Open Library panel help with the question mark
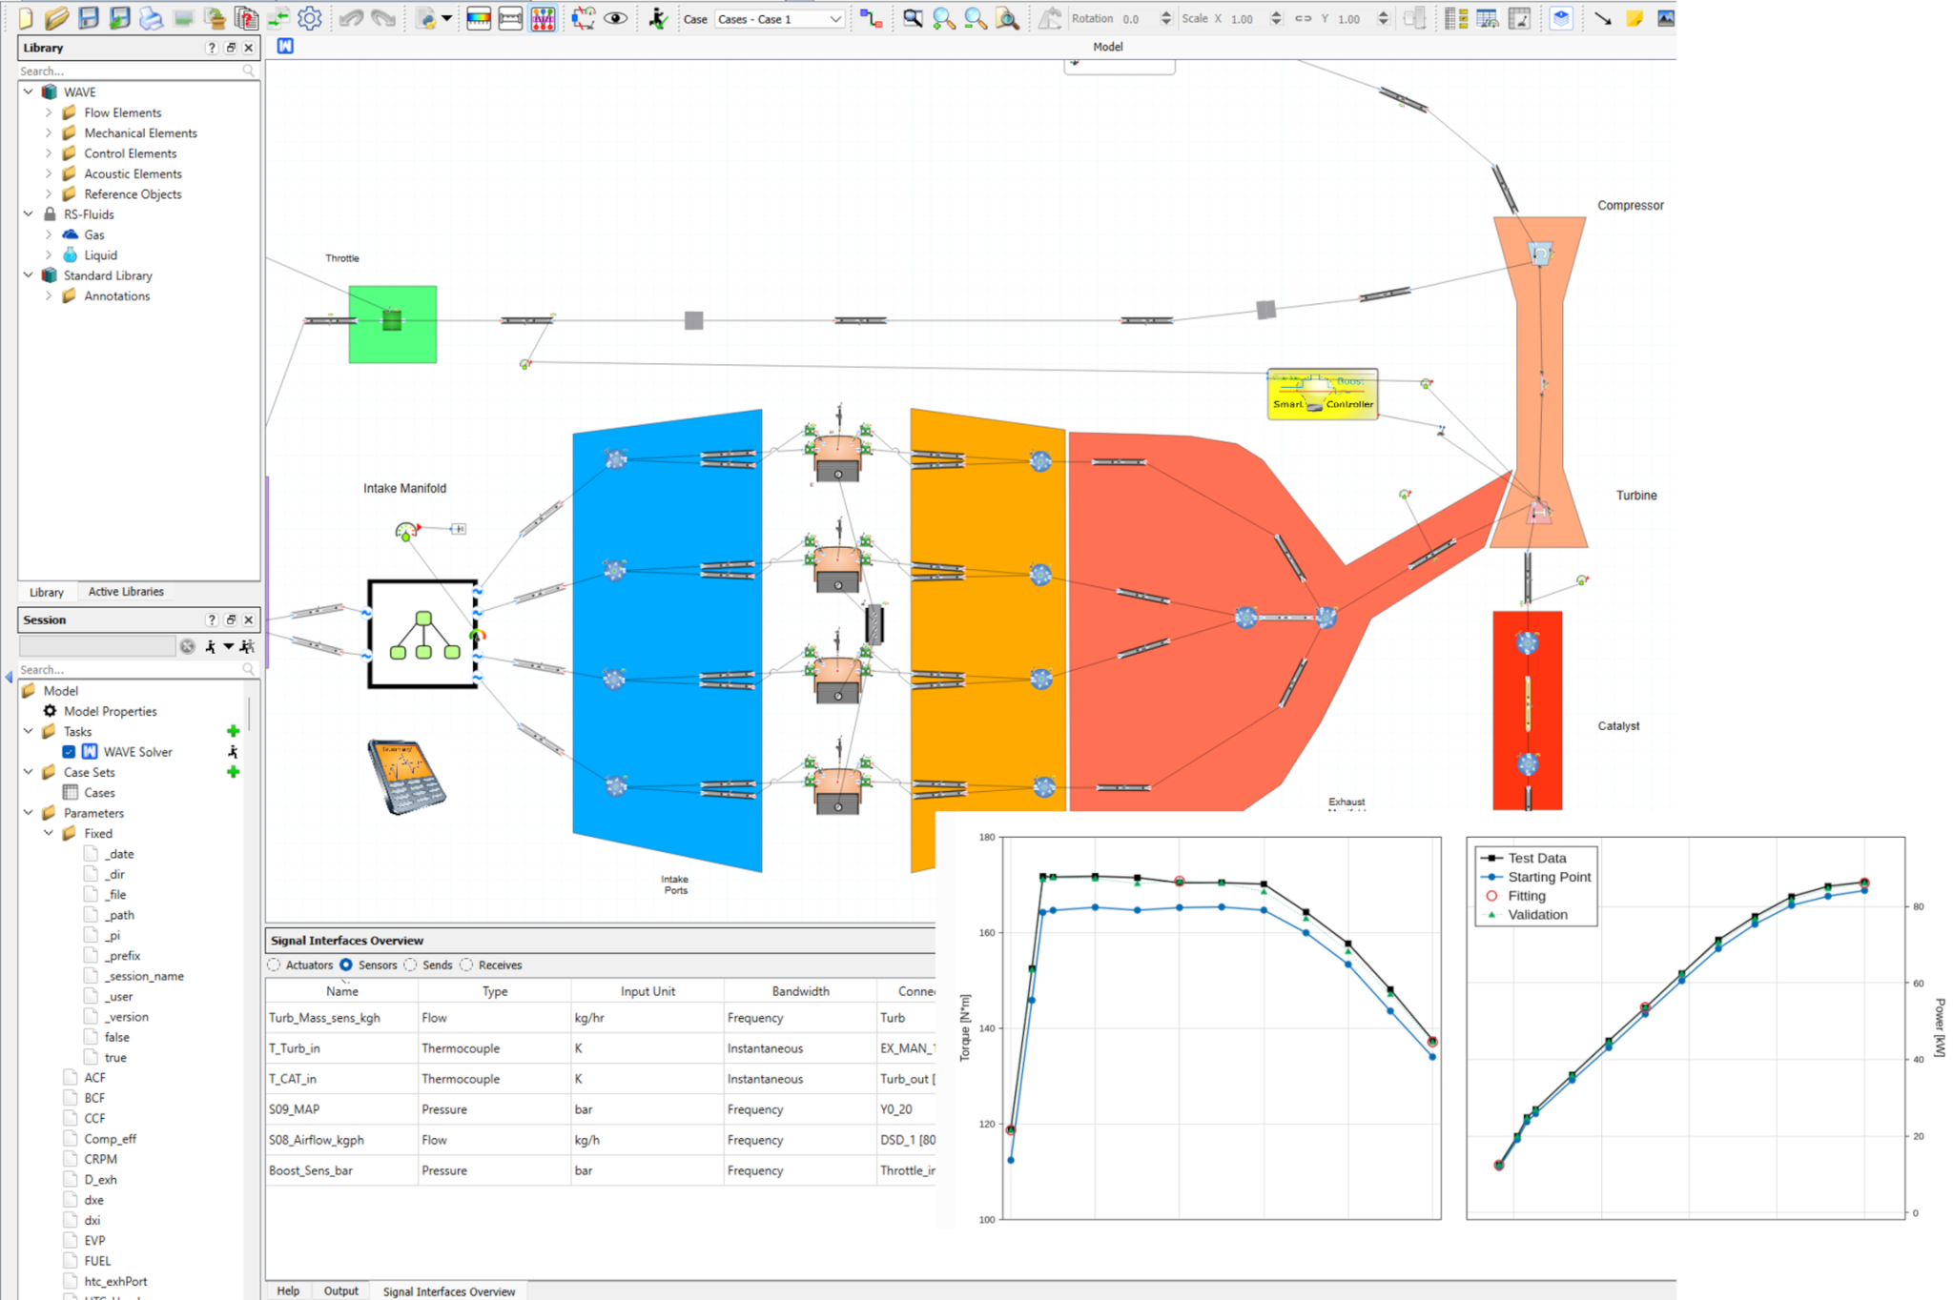Image resolution: width=1953 pixels, height=1300 pixels. point(211,48)
